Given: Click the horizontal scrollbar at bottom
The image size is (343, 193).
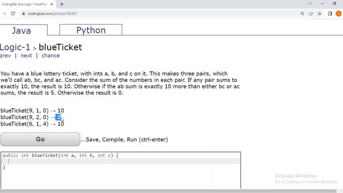Looking at the screenshot, I should point(168,191).
